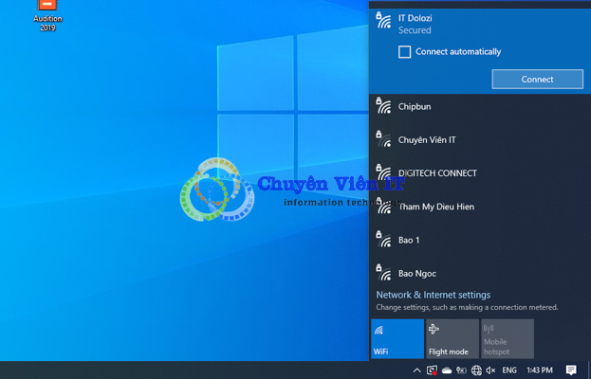Expand the hidden system tray icons chevron
591x379 pixels.
416,370
